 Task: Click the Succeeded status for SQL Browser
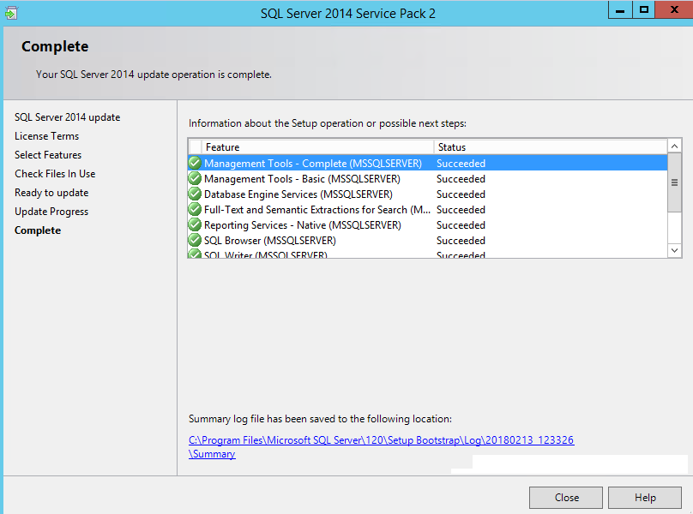(x=461, y=241)
